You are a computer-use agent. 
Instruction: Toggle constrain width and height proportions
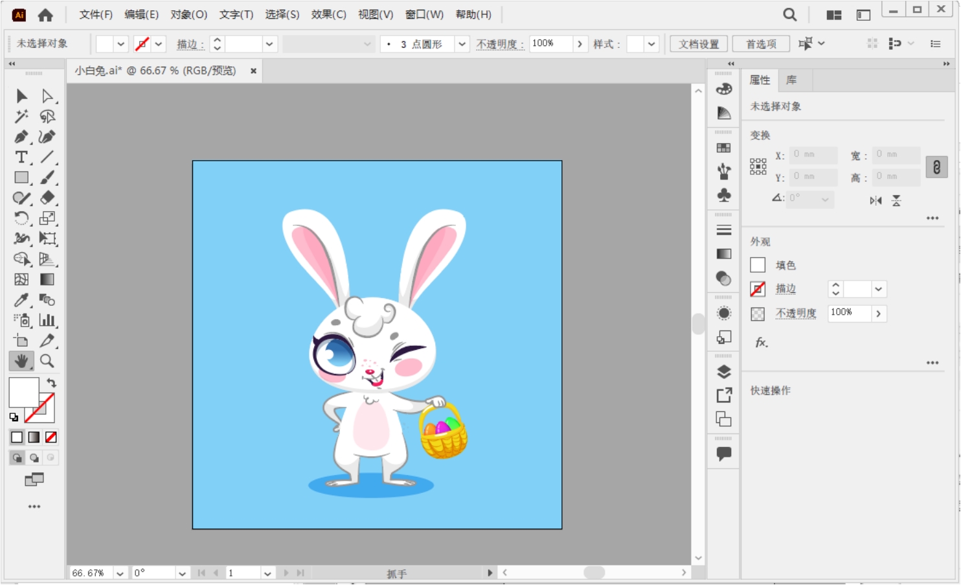[x=936, y=167]
